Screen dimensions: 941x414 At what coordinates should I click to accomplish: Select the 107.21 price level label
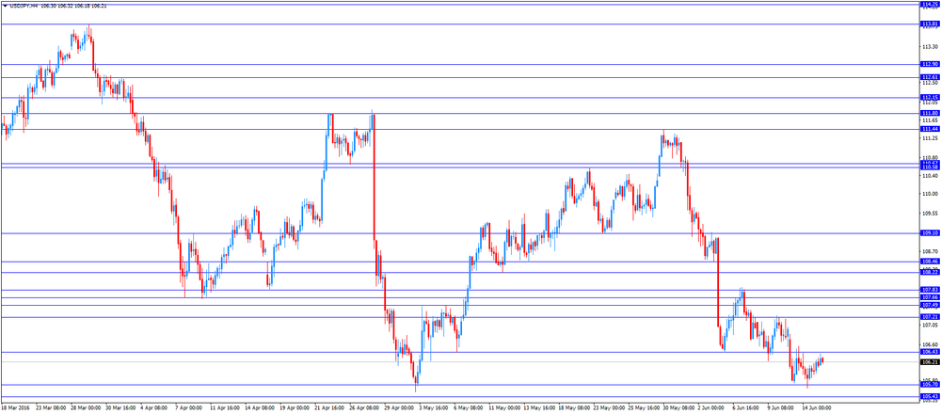(x=930, y=317)
